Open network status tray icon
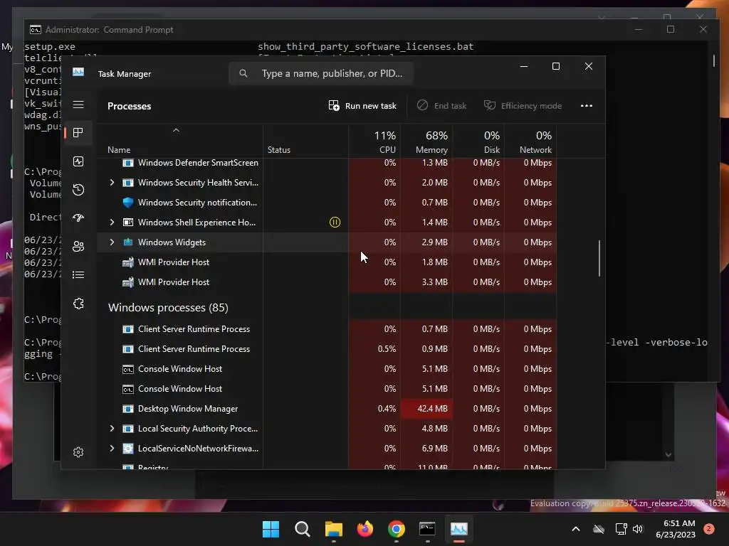The width and height of the screenshot is (729, 546). (621, 529)
